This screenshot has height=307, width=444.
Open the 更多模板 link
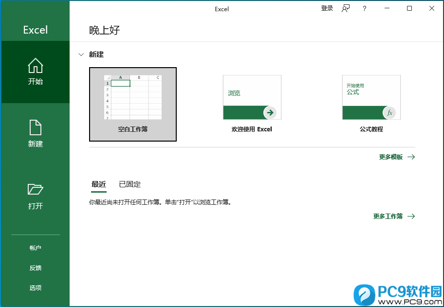(397, 157)
